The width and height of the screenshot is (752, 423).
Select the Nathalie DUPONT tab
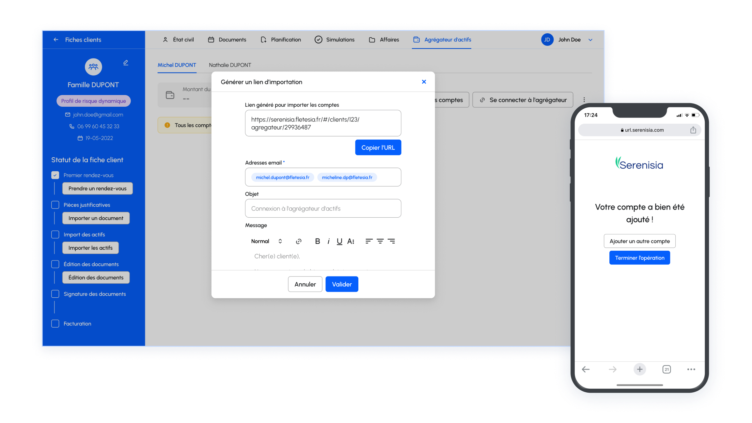click(x=229, y=65)
